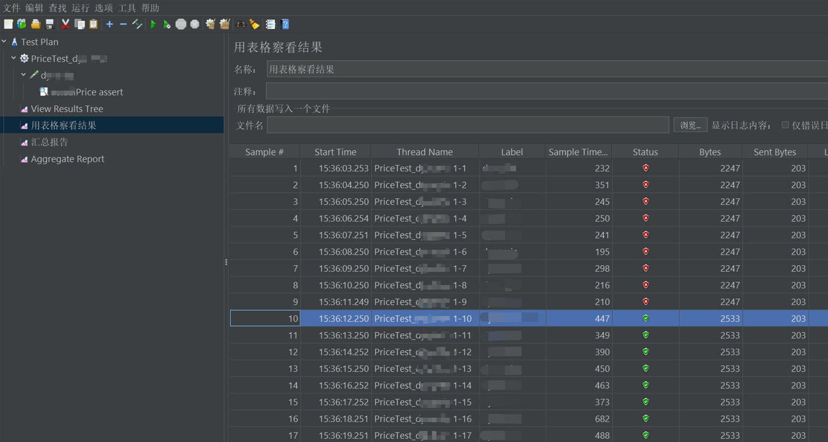828x442 pixels.
Task: Click the assertion icon beside Price assert
Action: 44,92
